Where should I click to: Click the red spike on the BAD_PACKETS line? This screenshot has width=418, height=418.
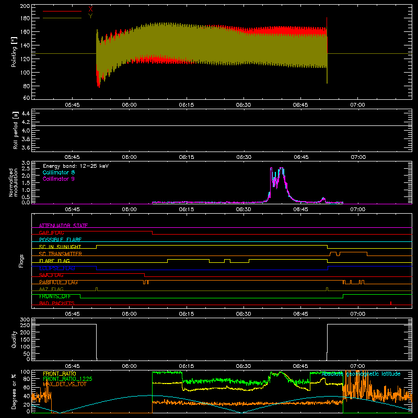tap(391, 303)
